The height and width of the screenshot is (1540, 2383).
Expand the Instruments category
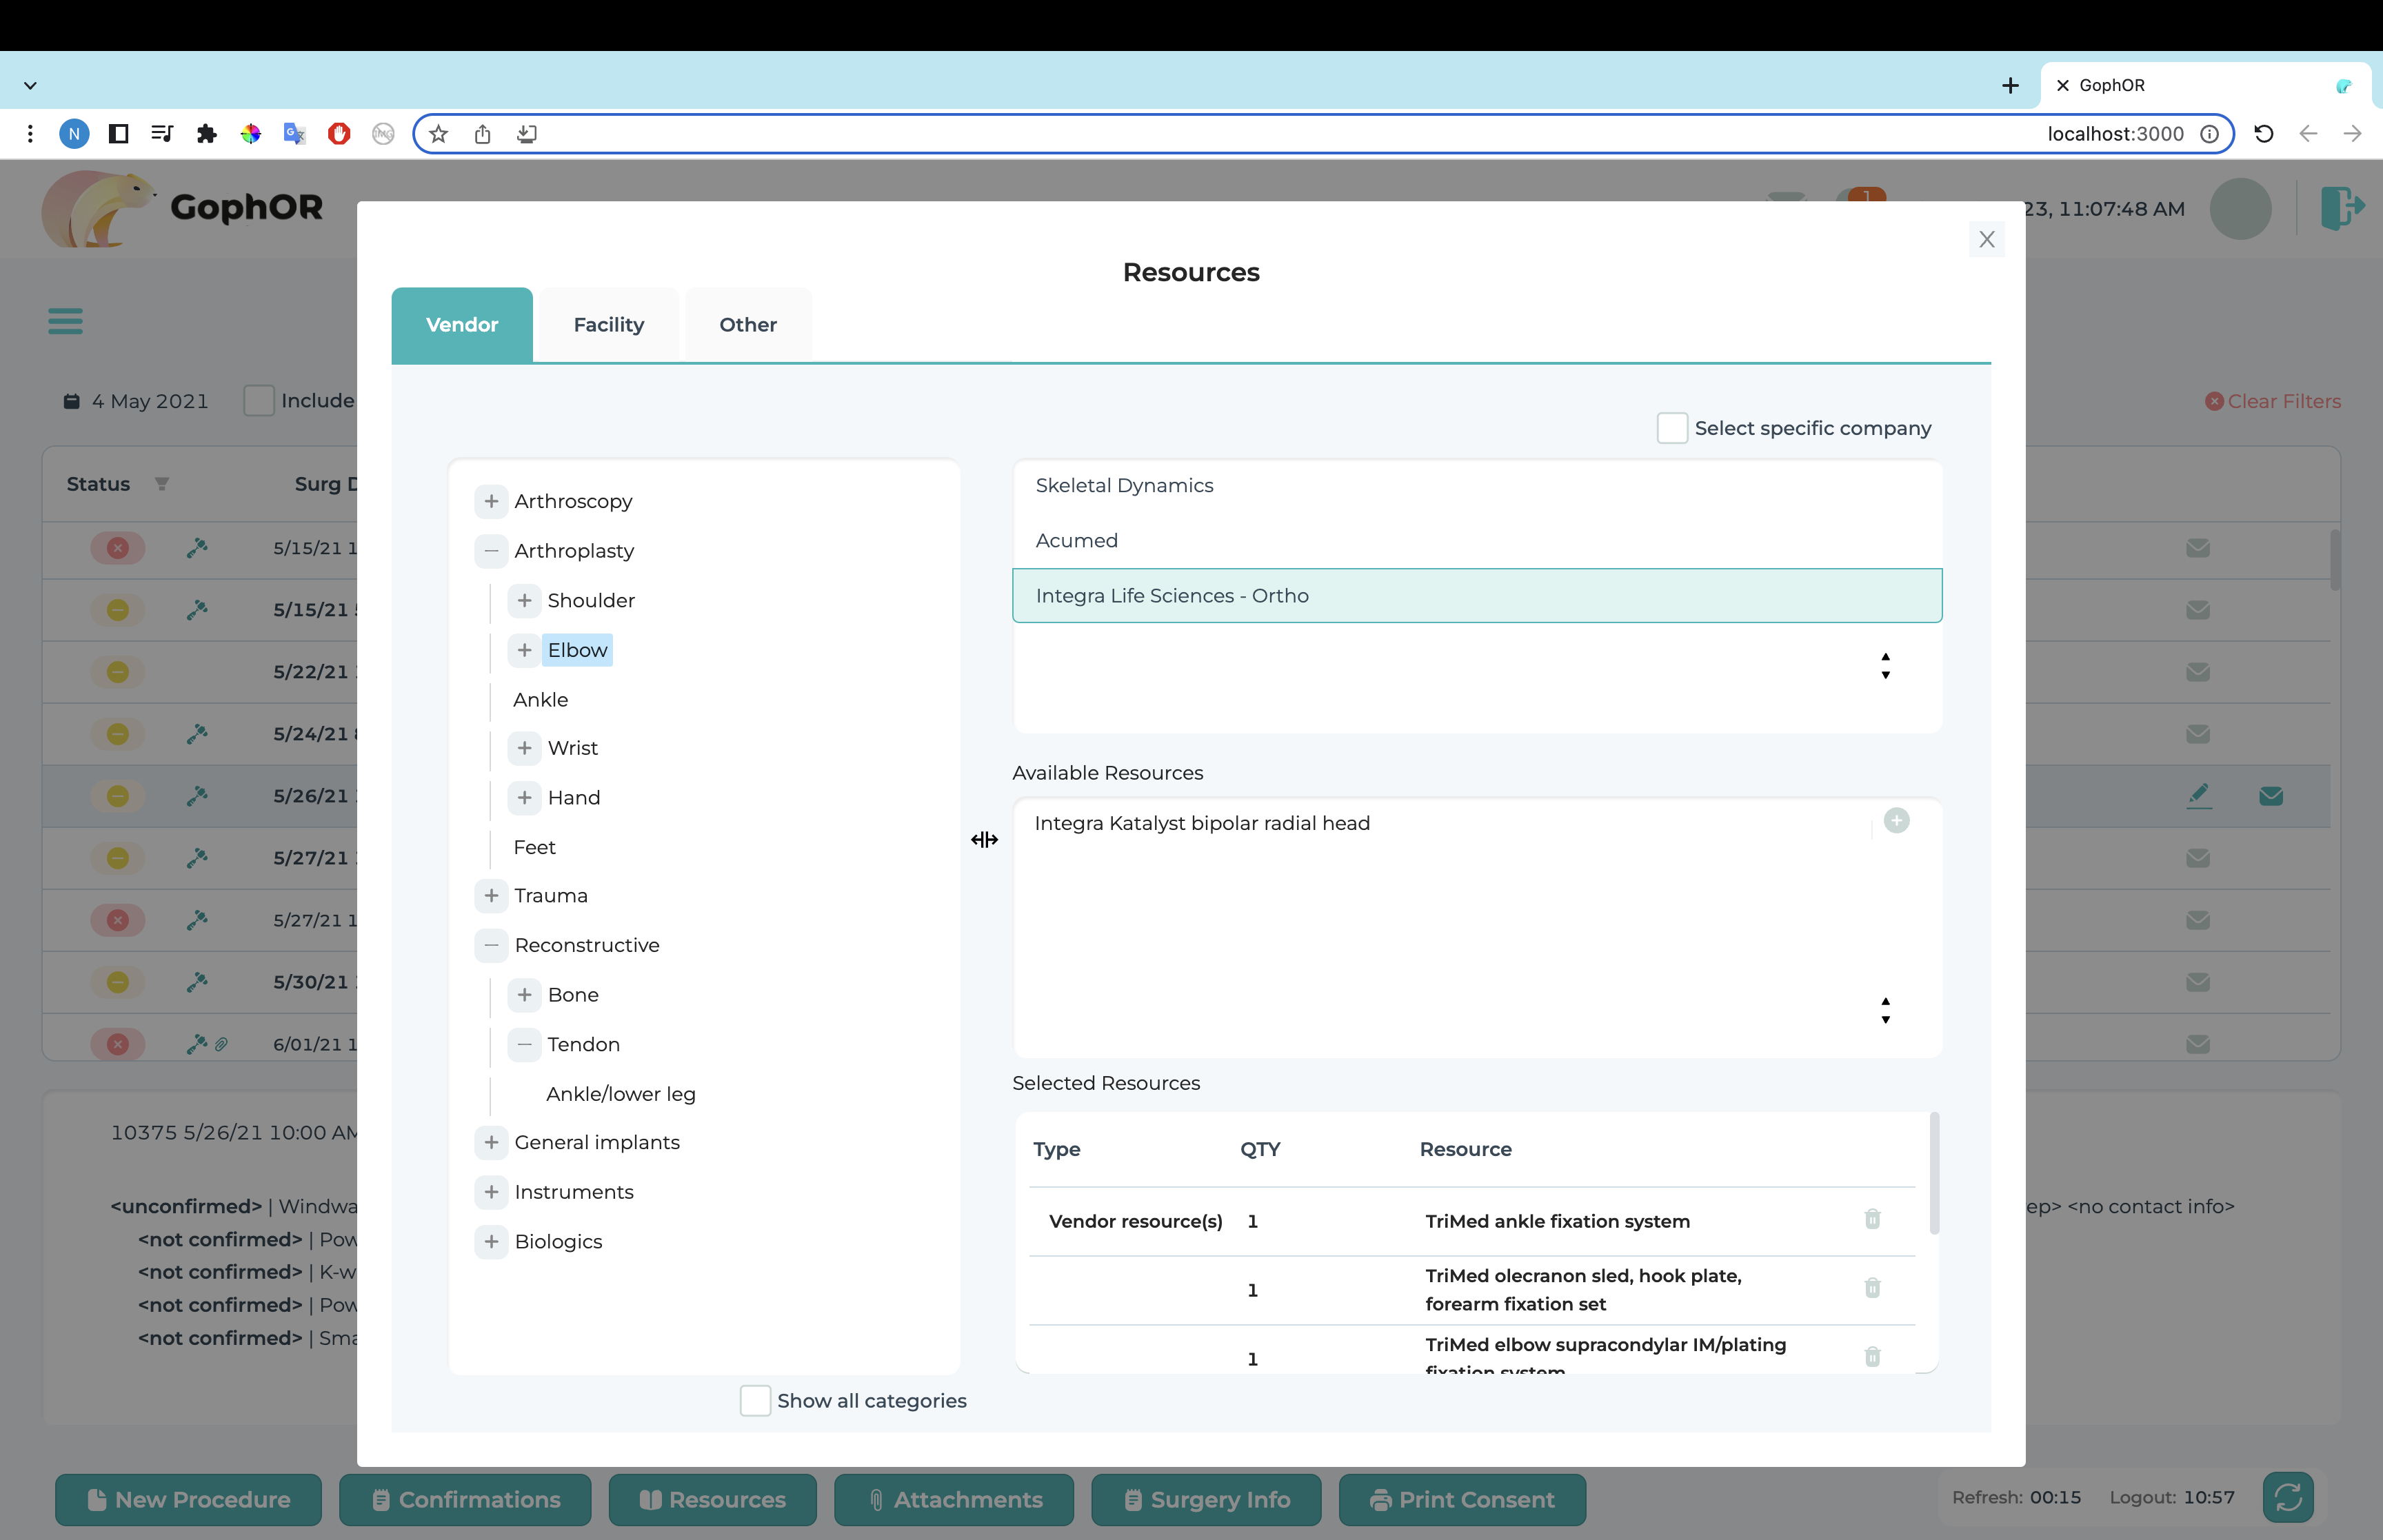pos(491,1191)
